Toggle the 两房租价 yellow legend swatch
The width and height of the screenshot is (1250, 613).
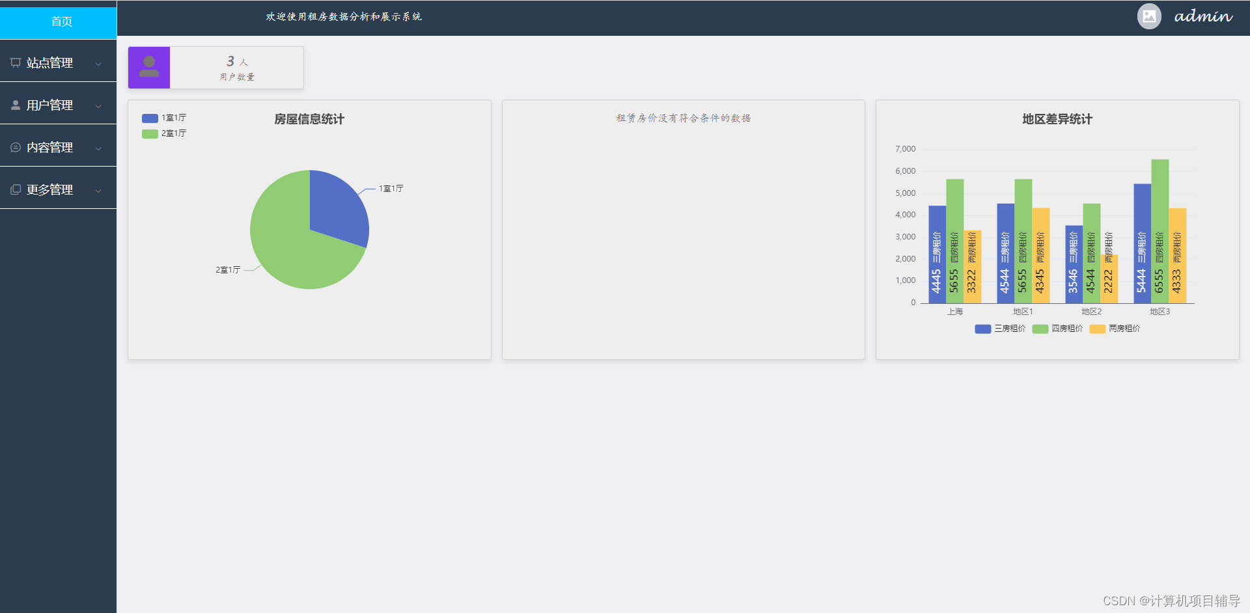1097,329
